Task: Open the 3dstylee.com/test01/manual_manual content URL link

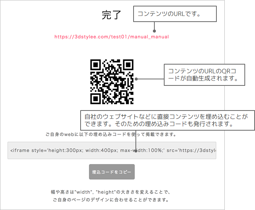Action: click(112, 37)
